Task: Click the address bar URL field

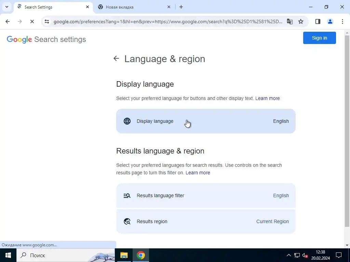Action: coord(168,21)
